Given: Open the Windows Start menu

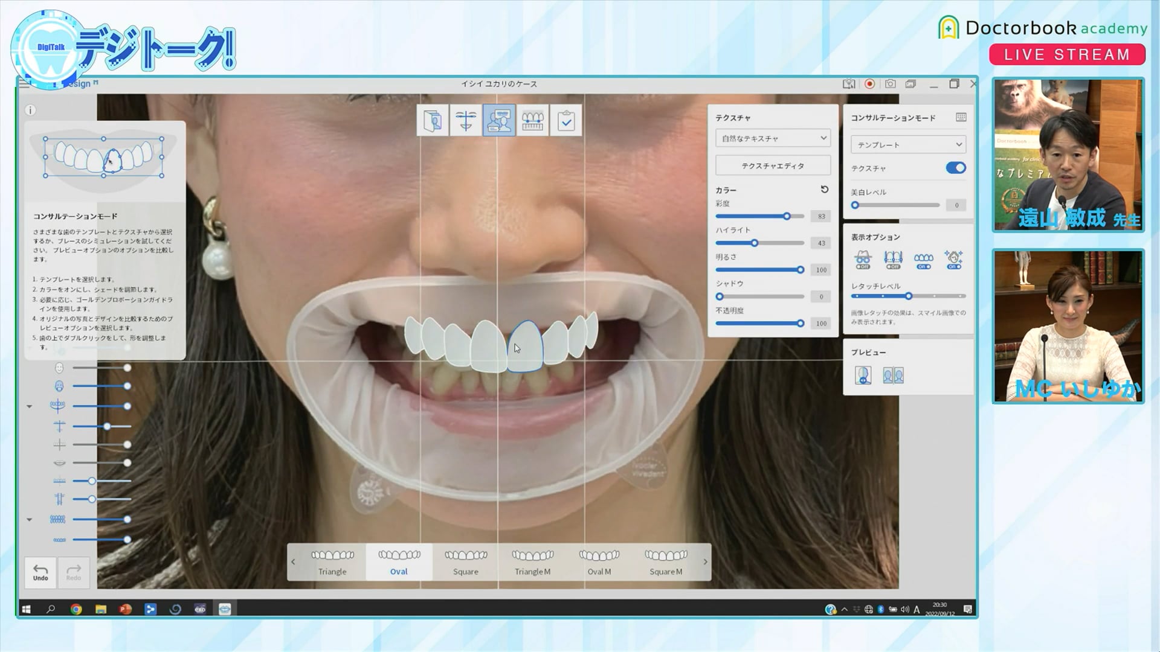Looking at the screenshot, I should pyautogui.click(x=26, y=609).
